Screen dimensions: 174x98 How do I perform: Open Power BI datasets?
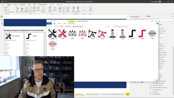pyautogui.click(x=26, y=10)
